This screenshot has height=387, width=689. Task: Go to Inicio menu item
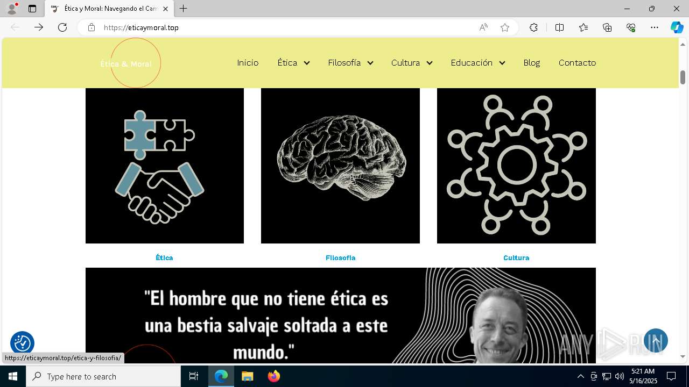248,63
